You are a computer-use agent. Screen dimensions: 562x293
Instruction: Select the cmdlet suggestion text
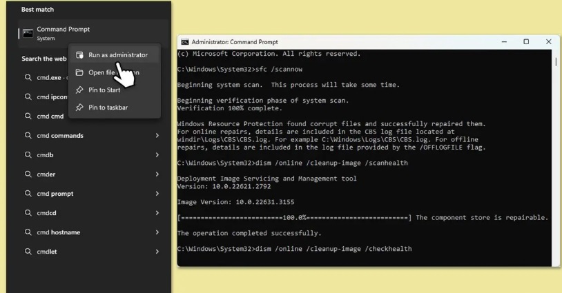point(46,252)
